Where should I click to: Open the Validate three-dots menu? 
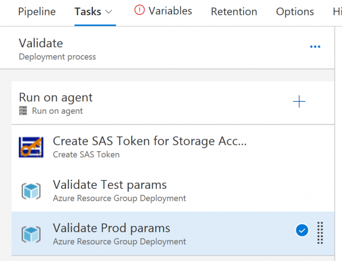[x=315, y=47]
